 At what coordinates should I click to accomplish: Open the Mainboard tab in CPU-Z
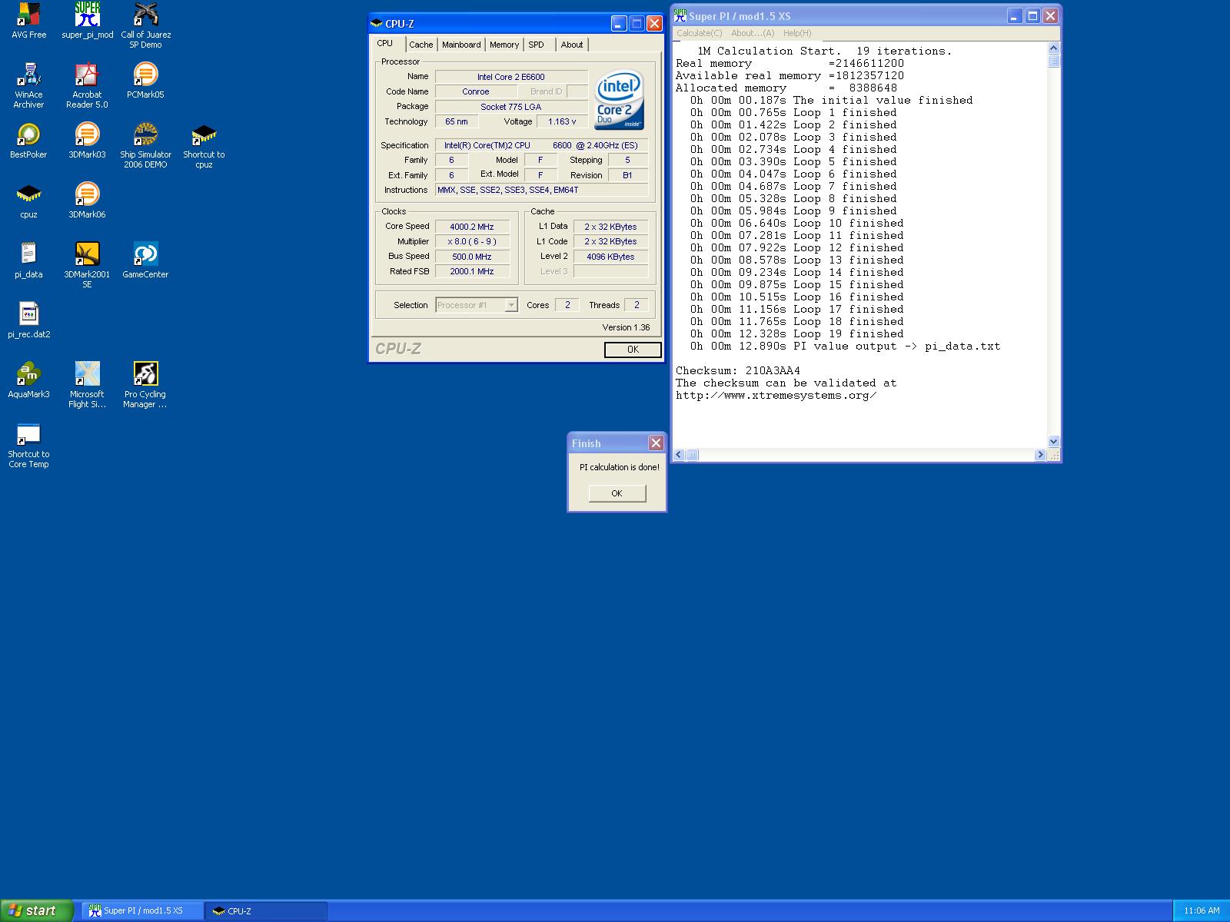pos(461,45)
